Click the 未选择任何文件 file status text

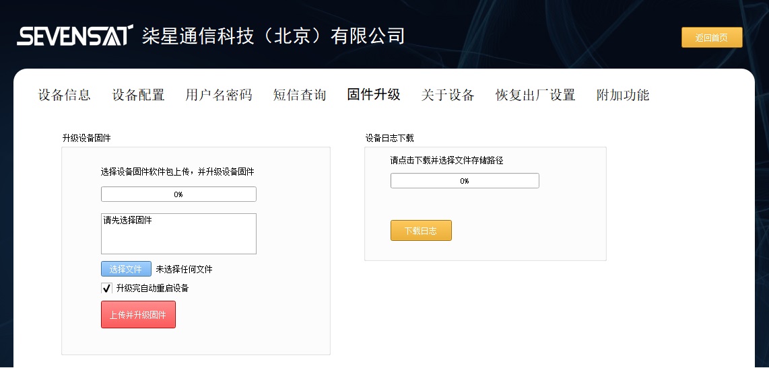coord(185,269)
